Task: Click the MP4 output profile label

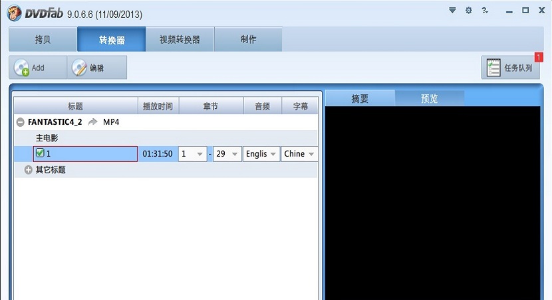Action: point(111,122)
